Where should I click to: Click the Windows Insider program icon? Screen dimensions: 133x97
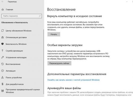tap(3, 91)
